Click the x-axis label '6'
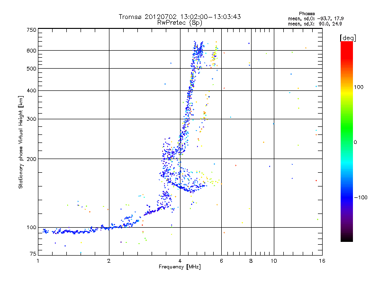This screenshot has height=284, width=379. pos(221,261)
